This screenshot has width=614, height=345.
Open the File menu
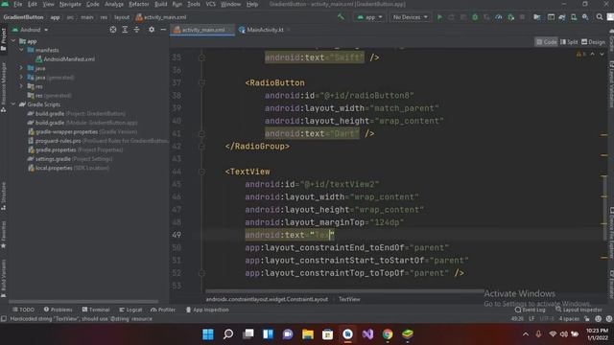coord(17,4)
